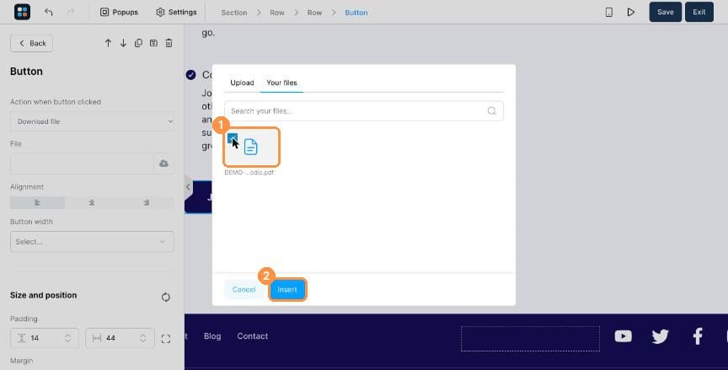Image resolution: width=728 pixels, height=370 pixels.
Task: Adjust the vertical padding stepper
Action: 67,338
